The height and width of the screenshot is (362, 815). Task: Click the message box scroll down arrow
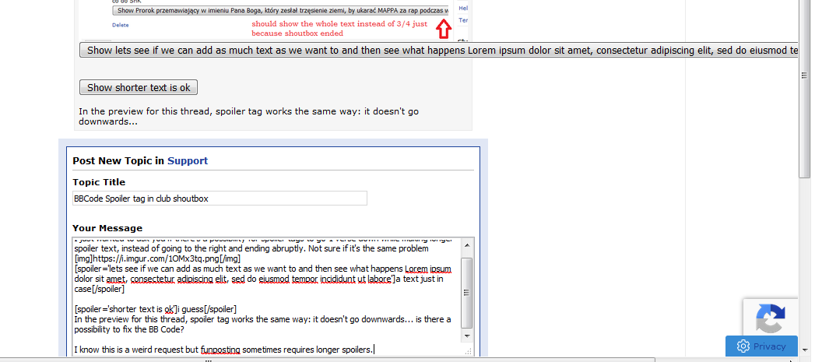[x=467, y=336]
